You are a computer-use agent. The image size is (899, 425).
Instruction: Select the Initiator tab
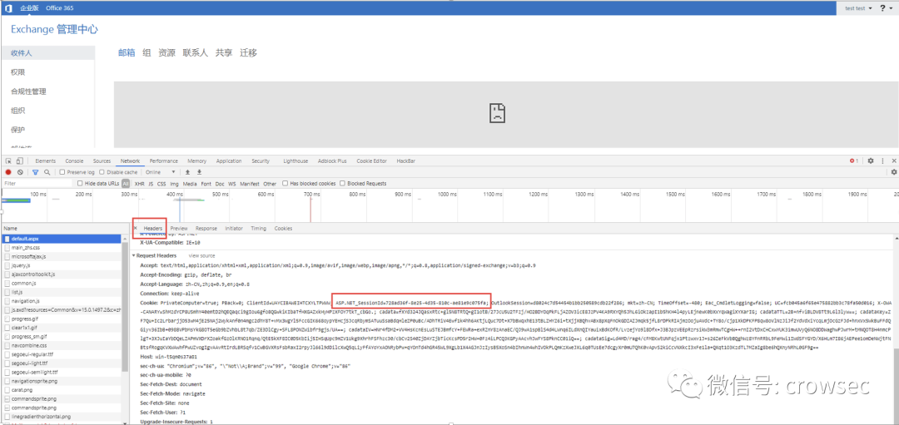pos(234,229)
